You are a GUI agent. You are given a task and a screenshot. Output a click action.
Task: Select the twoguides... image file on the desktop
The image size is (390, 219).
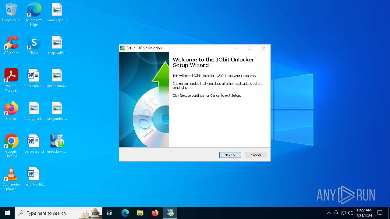57,111
